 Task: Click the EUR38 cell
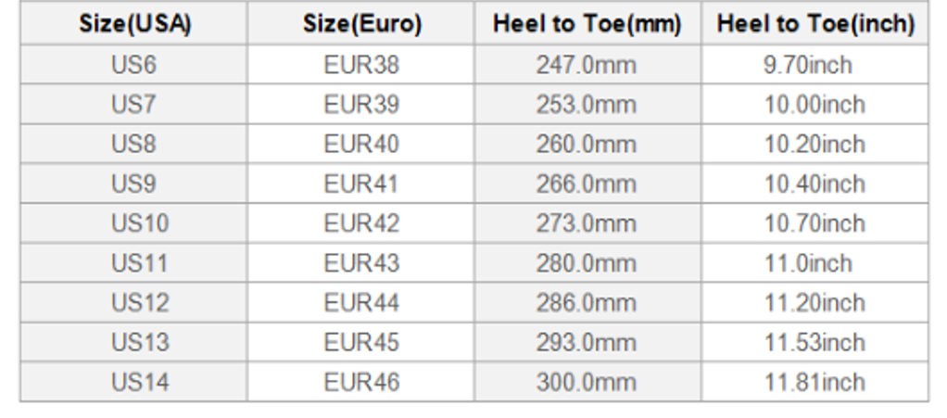click(361, 65)
